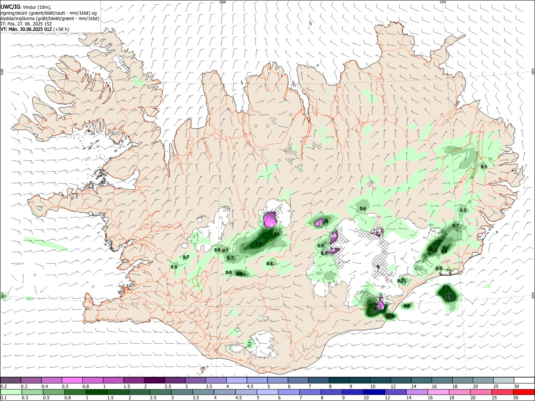Select the lavender 14–16 swatch, lower legend
This screenshot has width=535, height=401.
coord(417,392)
